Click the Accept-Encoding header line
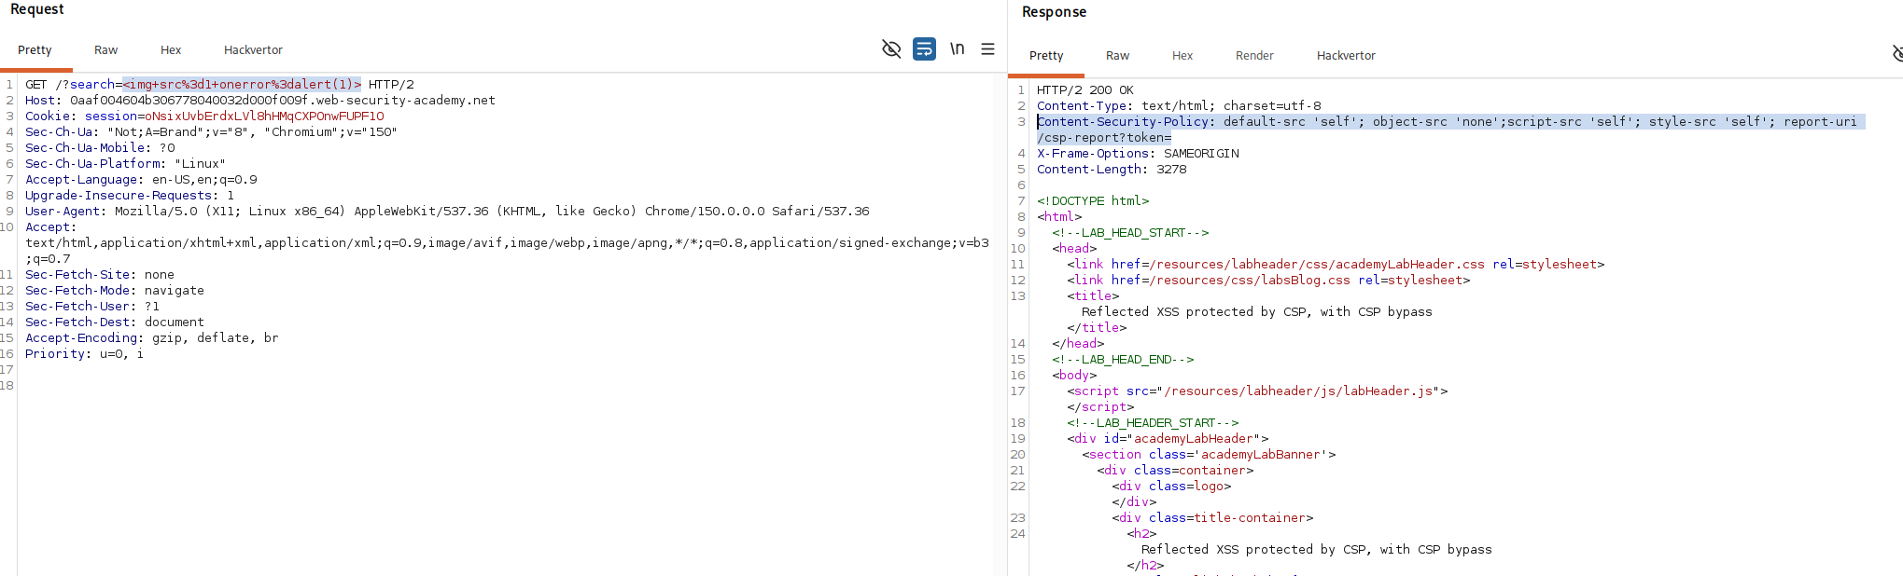The image size is (1903, 576). (x=152, y=338)
